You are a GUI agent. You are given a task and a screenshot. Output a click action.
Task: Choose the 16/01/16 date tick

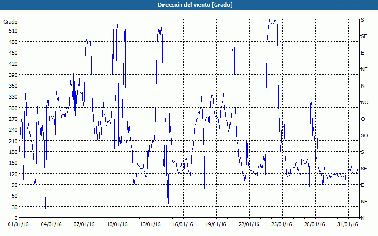point(183,225)
